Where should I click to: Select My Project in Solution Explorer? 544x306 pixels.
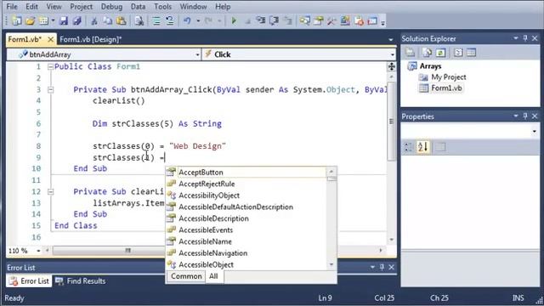click(448, 77)
